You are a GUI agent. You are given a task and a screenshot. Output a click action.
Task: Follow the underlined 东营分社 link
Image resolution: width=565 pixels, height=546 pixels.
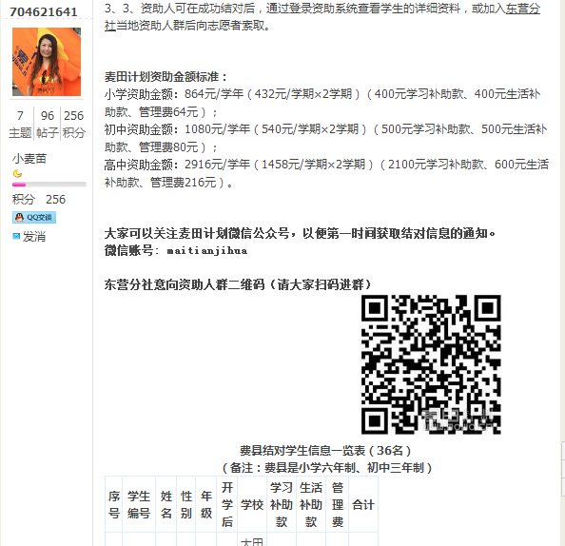(x=522, y=9)
